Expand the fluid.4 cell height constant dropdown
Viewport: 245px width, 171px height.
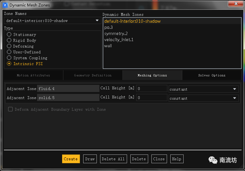pyautogui.click(x=203, y=89)
